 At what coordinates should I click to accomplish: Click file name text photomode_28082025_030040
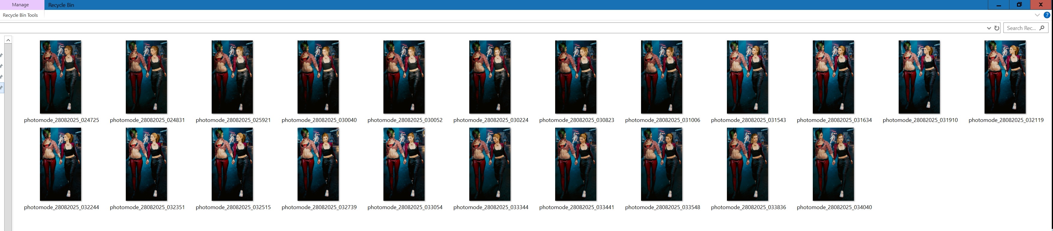pyautogui.click(x=319, y=120)
